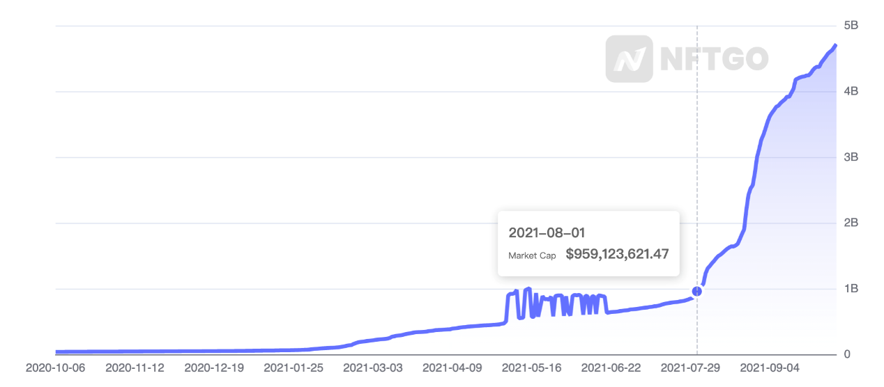Select the 2020-11-12 x-axis date label
The image size is (884, 387).
pyautogui.click(x=135, y=367)
